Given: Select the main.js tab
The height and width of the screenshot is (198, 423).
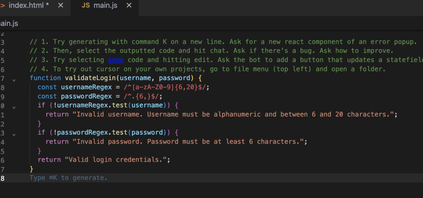Looking at the screenshot, I should pos(103,6).
